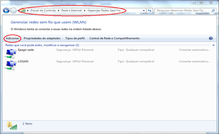Screen dimensions: 219x134
Task: Select the Epagri-sede network icon
Action: tap(11, 54)
